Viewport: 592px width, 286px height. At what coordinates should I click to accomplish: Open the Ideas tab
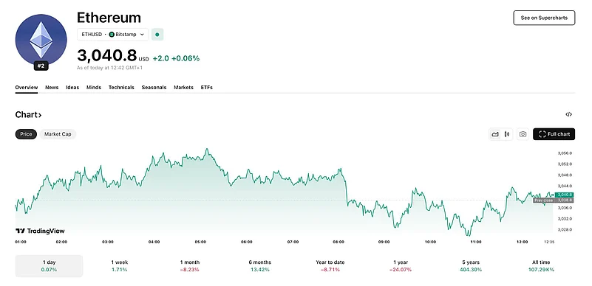[72, 87]
